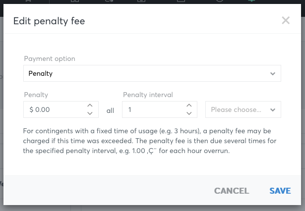Click the Edit penalty fee title

(49, 21)
